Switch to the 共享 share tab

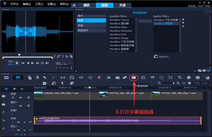point(118,5)
